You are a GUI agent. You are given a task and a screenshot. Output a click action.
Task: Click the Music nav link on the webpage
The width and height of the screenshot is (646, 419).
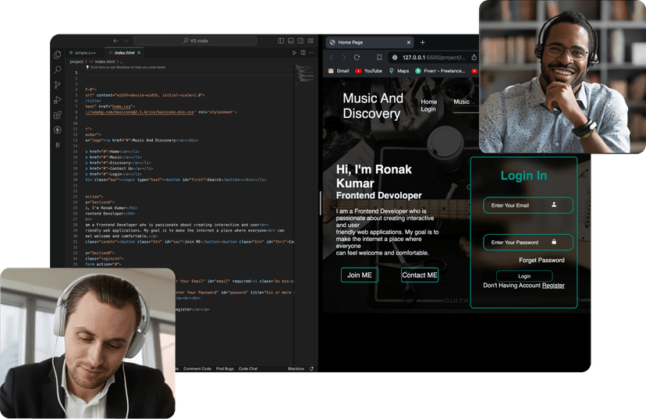461,101
